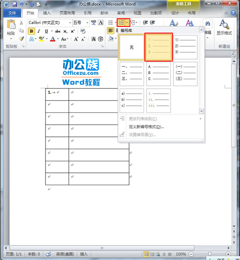Click the Numbering list button

122,23
